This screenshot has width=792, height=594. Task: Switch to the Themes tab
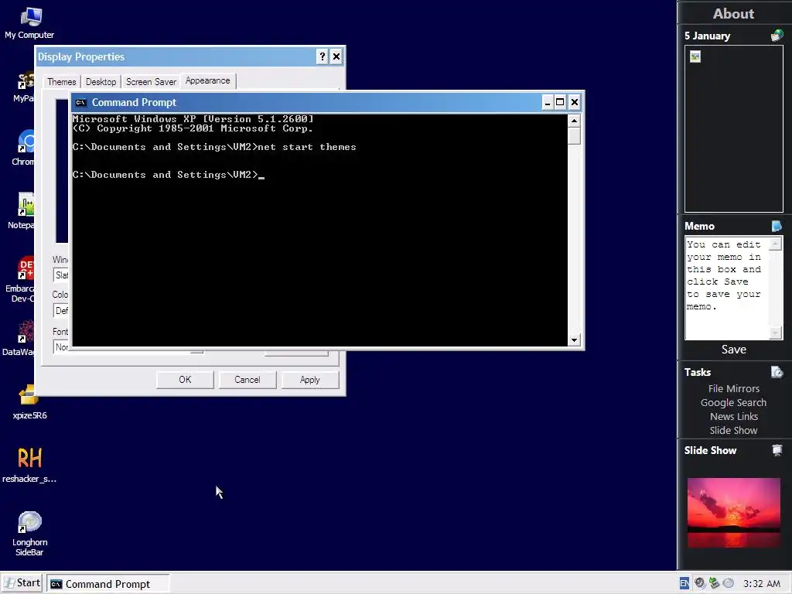point(62,82)
